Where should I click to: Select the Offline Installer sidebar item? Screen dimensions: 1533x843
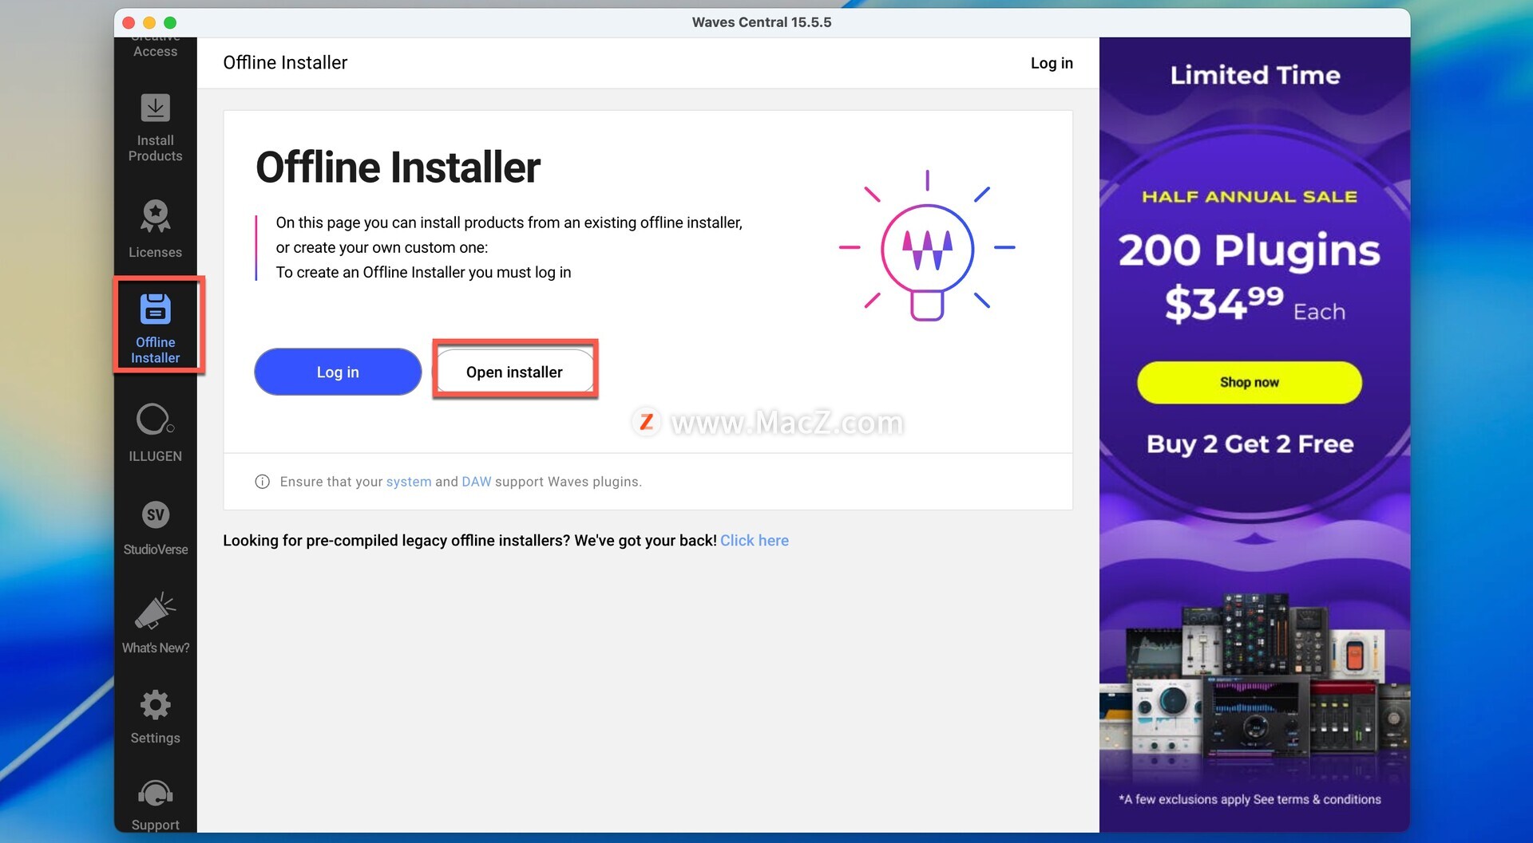point(155,328)
